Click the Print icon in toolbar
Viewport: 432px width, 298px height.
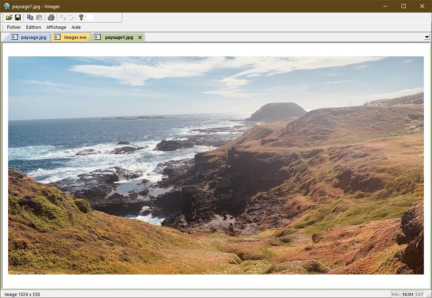pos(51,17)
